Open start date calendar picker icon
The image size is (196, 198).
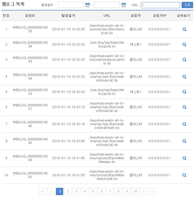pyautogui.click(x=87, y=5)
